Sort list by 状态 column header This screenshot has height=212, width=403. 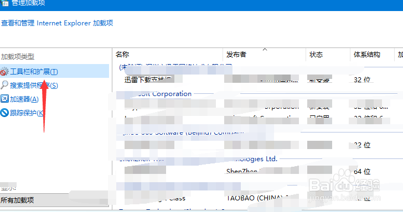(328, 55)
